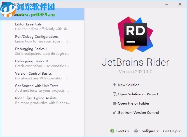Start a New Solution
The height and width of the screenshot is (137, 187).
(x=128, y=85)
